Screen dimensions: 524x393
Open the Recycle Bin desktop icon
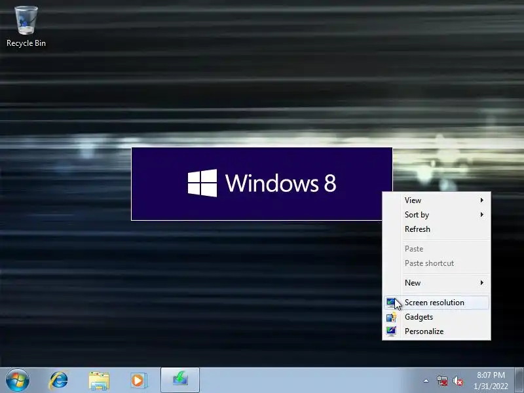(26, 27)
